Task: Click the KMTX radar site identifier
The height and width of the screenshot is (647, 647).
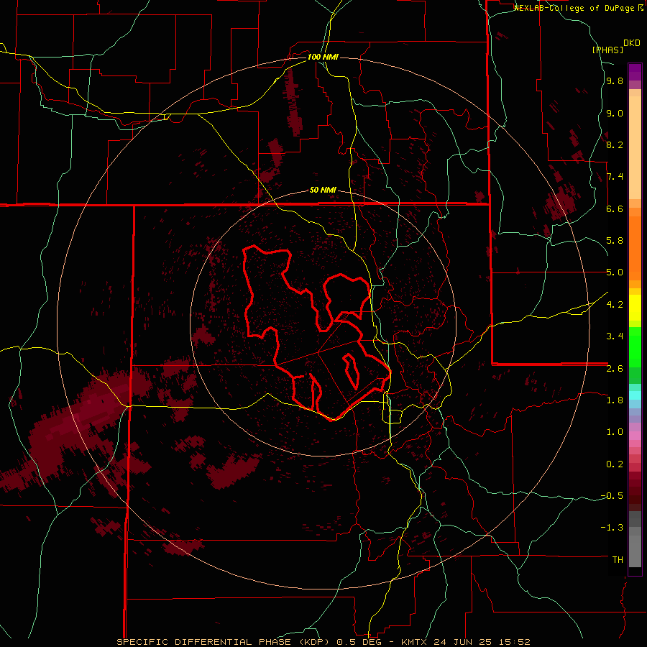Action: 414,642
